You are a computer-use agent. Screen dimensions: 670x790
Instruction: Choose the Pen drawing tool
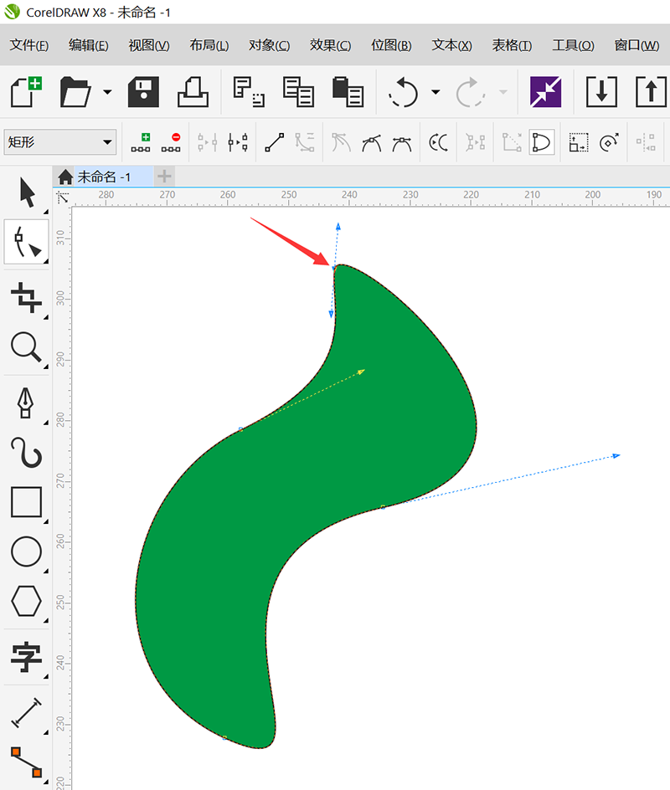pyautogui.click(x=27, y=402)
